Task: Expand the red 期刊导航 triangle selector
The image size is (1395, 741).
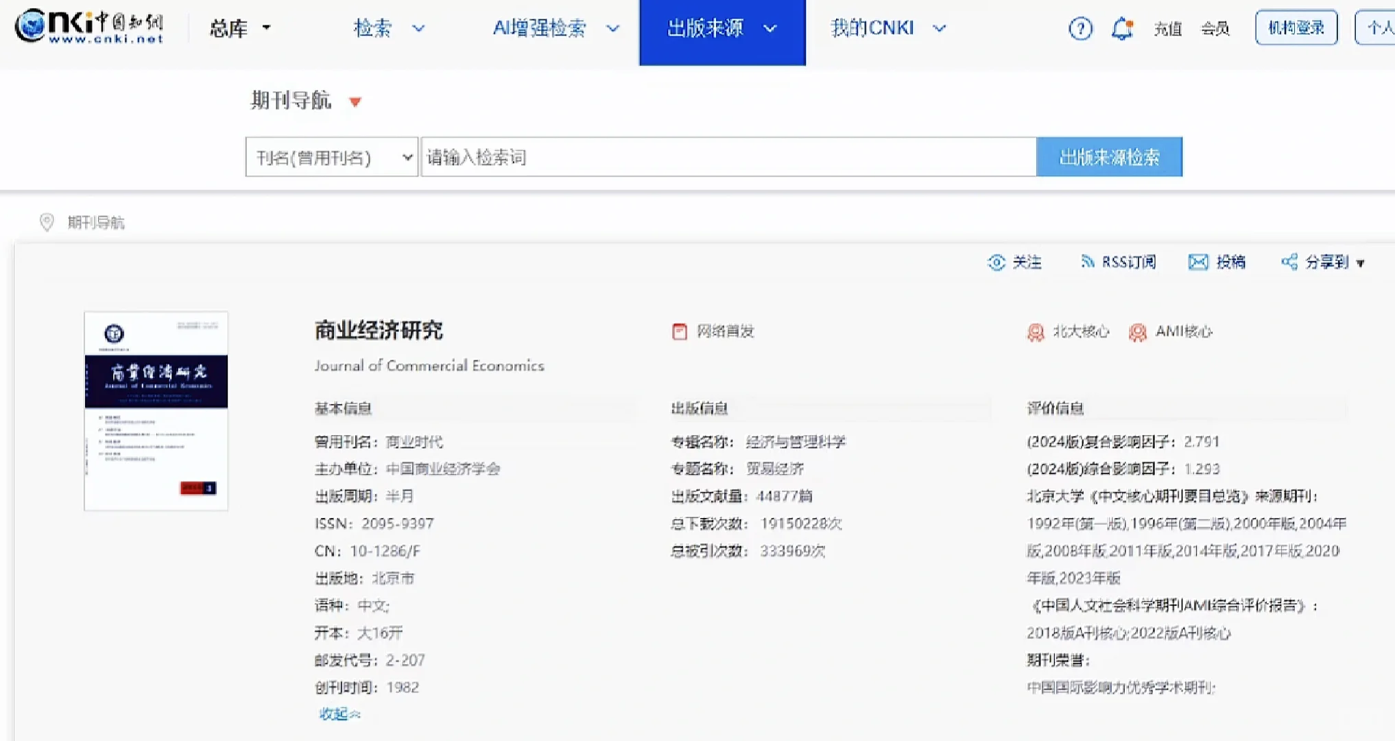Action: [356, 102]
